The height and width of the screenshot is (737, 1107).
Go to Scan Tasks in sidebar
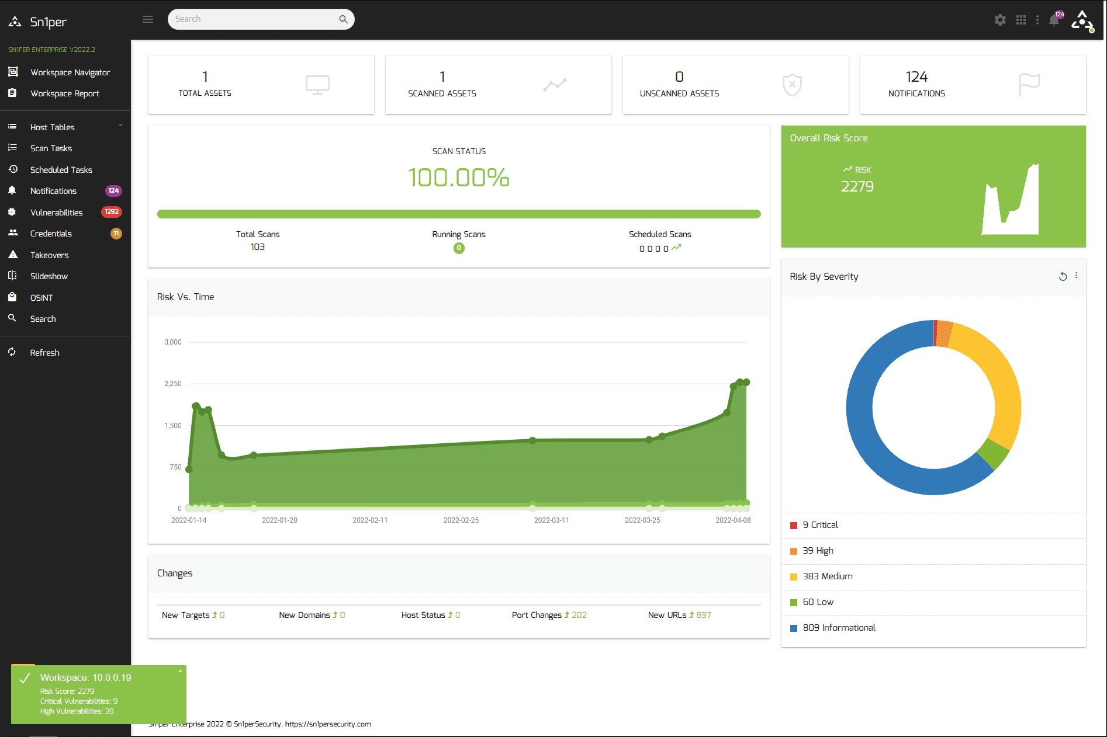point(51,148)
